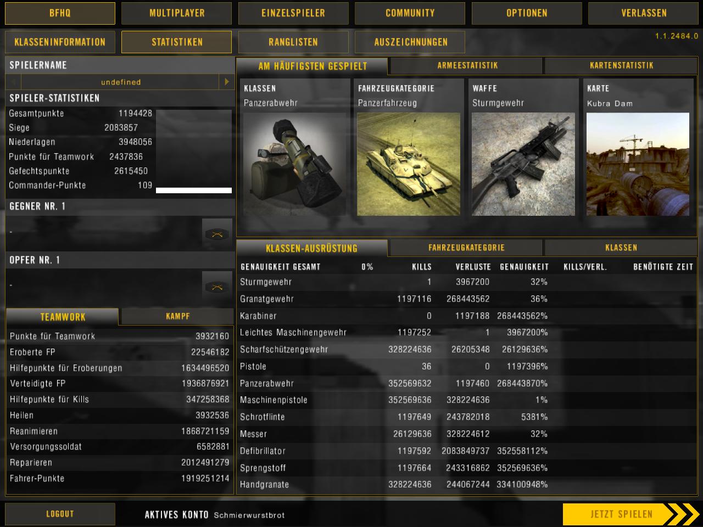Click the undefined player name field
The width and height of the screenshot is (703, 527).
pos(121,82)
